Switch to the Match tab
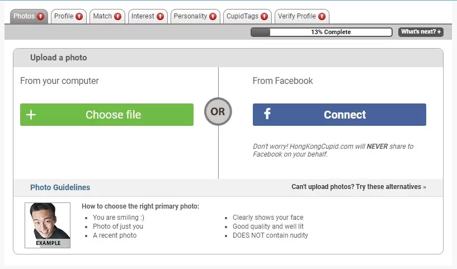Screen dimensions: 457x269 102,17
